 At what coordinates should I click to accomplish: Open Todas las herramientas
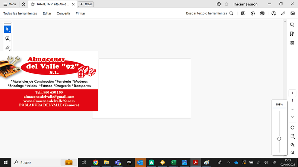click(x=20, y=13)
